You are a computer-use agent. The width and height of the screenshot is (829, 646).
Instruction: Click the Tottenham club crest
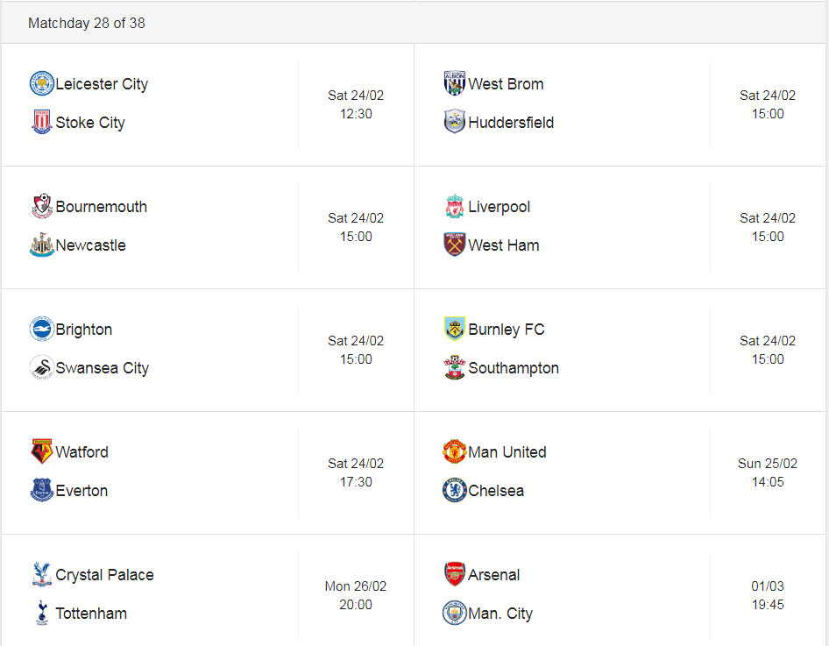42,613
